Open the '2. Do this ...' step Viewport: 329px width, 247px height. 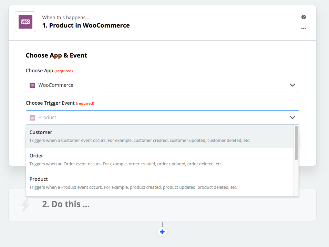(162, 205)
